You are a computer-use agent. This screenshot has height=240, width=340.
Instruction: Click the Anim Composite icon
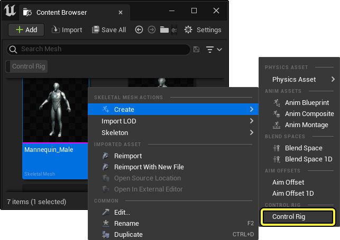277,114
